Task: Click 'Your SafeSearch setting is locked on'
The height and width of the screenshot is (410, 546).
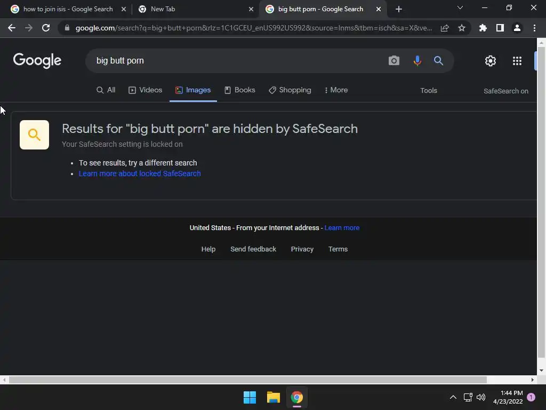Action: pos(122,144)
